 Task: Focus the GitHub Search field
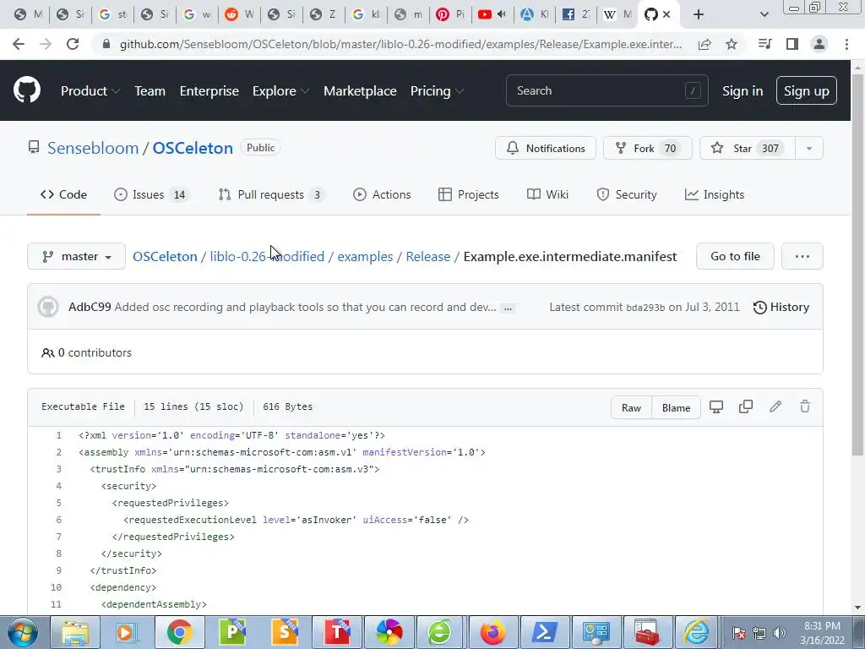607,91
